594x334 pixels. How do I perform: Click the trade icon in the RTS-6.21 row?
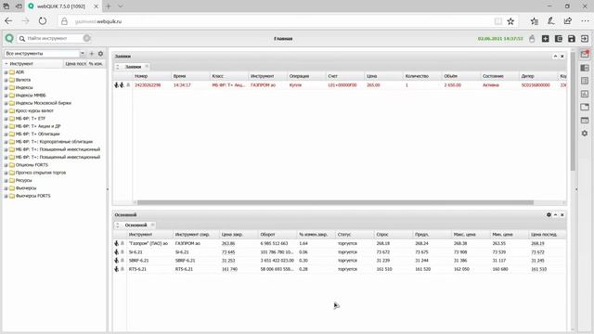pos(116,269)
